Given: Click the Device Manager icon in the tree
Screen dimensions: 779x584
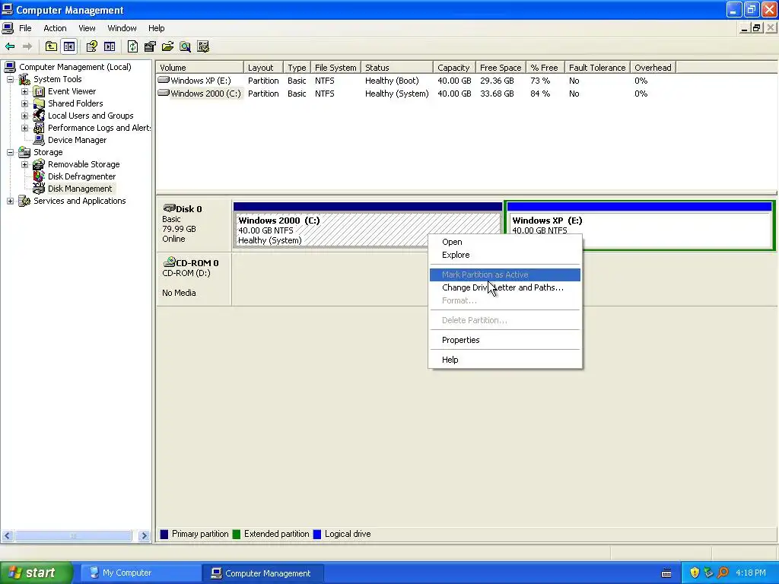Looking at the screenshot, I should click(39, 140).
